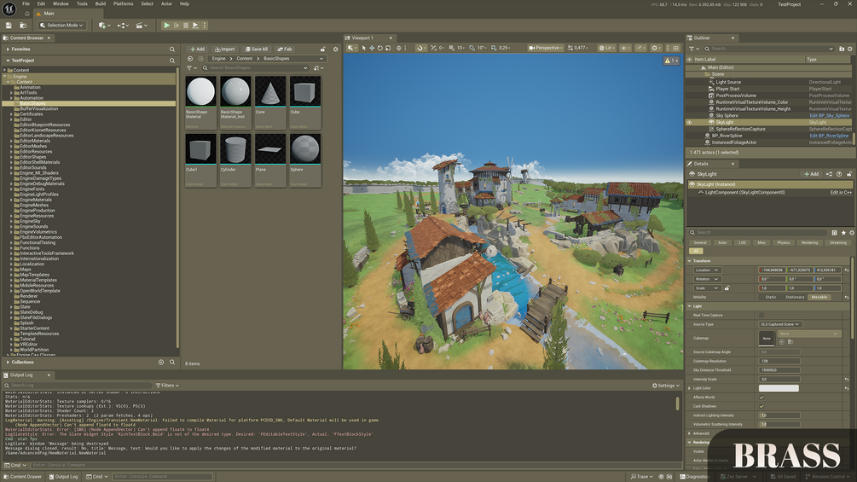
Task: Uncheck the Affects World checkbox
Action: [761, 398]
